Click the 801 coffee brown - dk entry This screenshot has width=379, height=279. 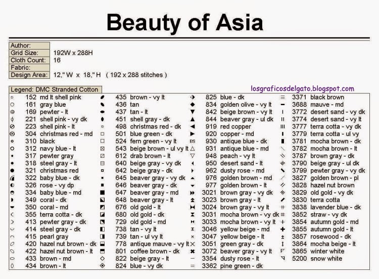tap(148, 251)
